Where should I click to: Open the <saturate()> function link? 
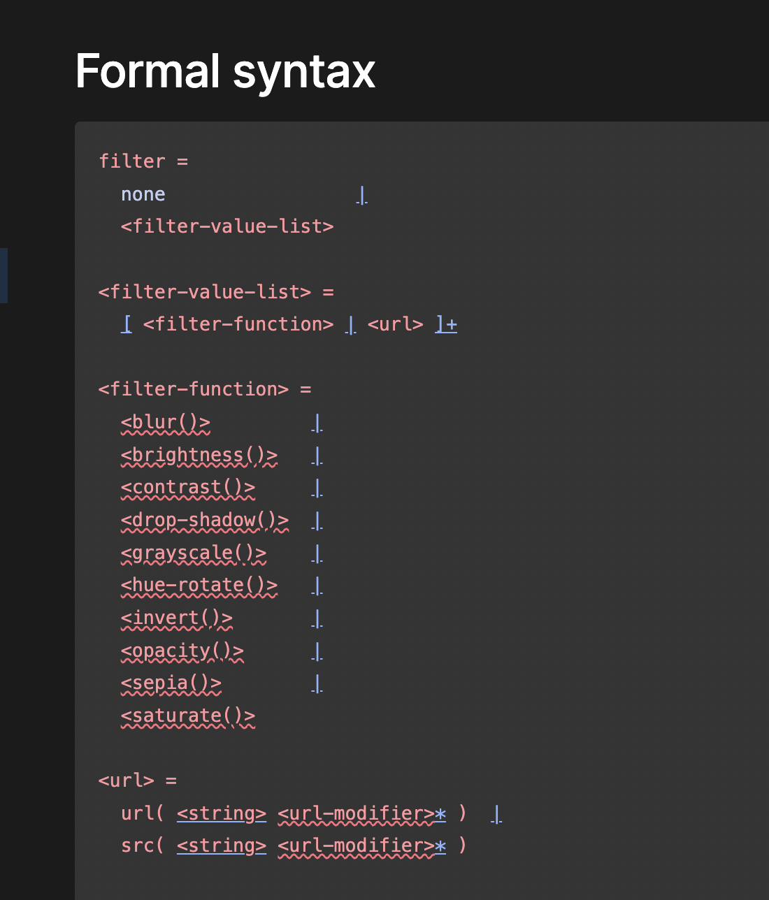click(188, 716)
